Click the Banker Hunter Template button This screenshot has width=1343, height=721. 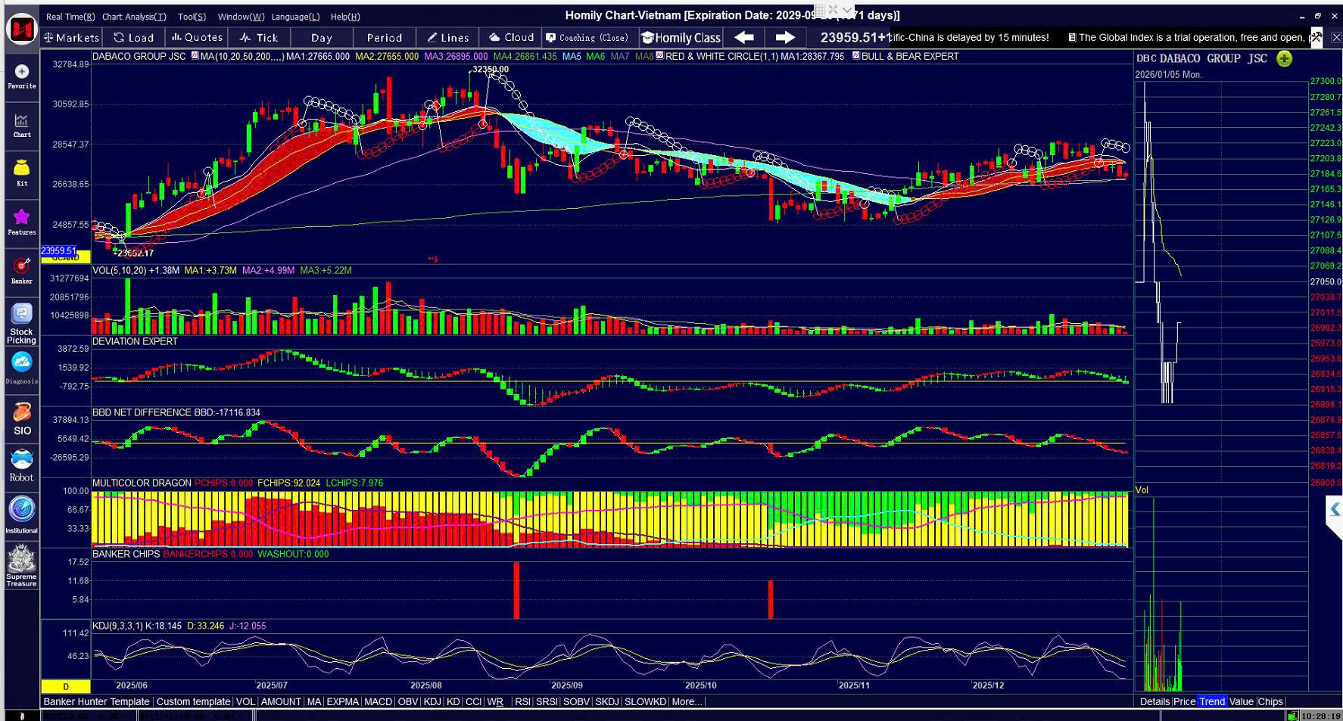(97, 701)
